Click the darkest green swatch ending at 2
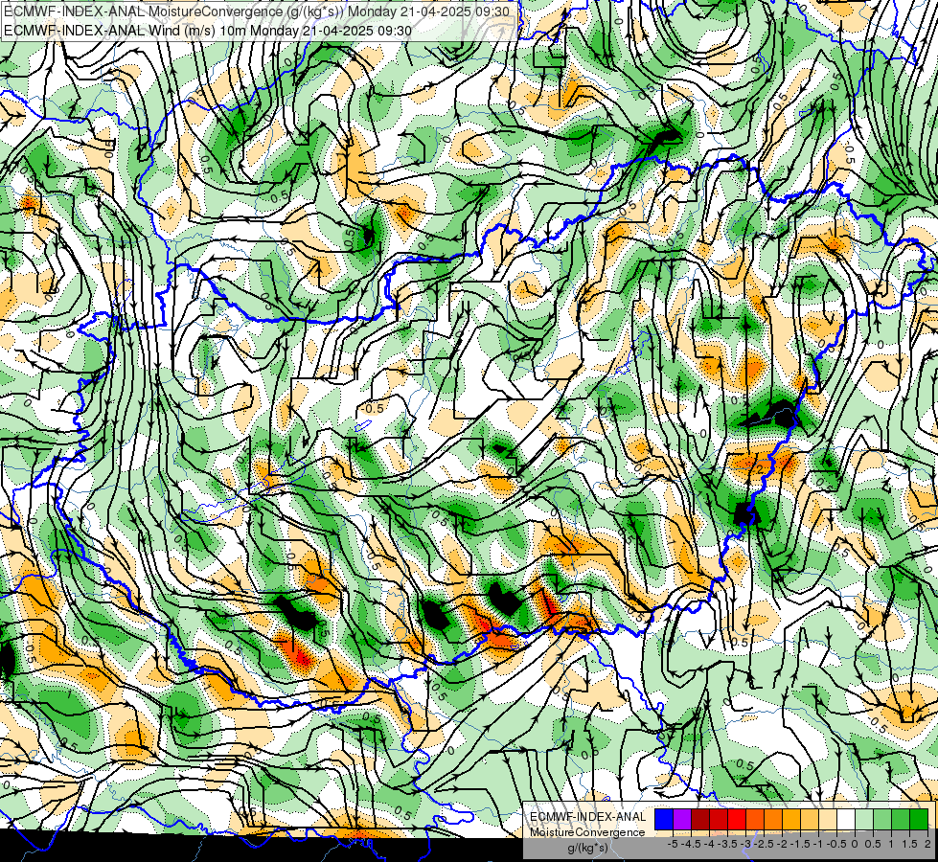Screen dimensions: 938x862 tap(919, 819)
